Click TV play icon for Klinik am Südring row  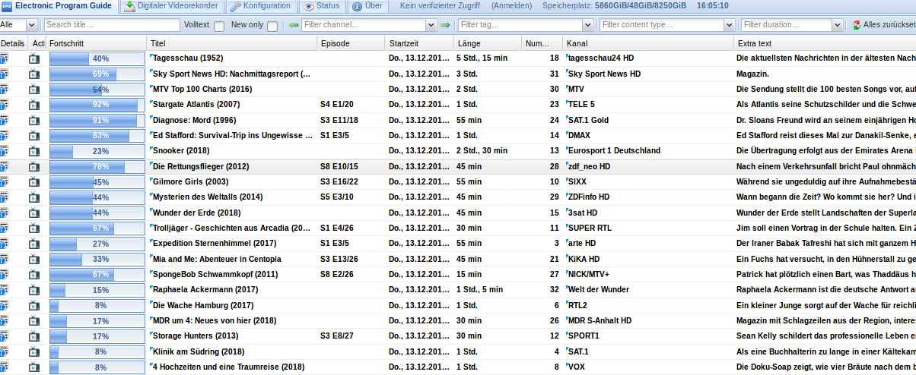pos(34,351)
